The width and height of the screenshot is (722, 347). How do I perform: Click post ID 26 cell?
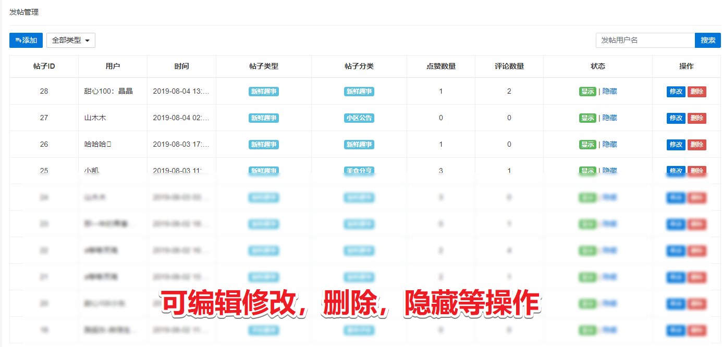point(44,145)
